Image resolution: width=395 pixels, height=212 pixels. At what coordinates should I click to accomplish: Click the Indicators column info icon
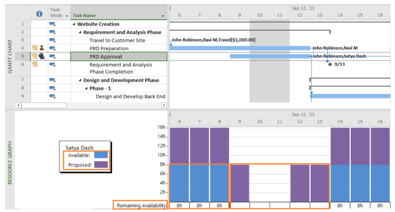coord(39,14)
